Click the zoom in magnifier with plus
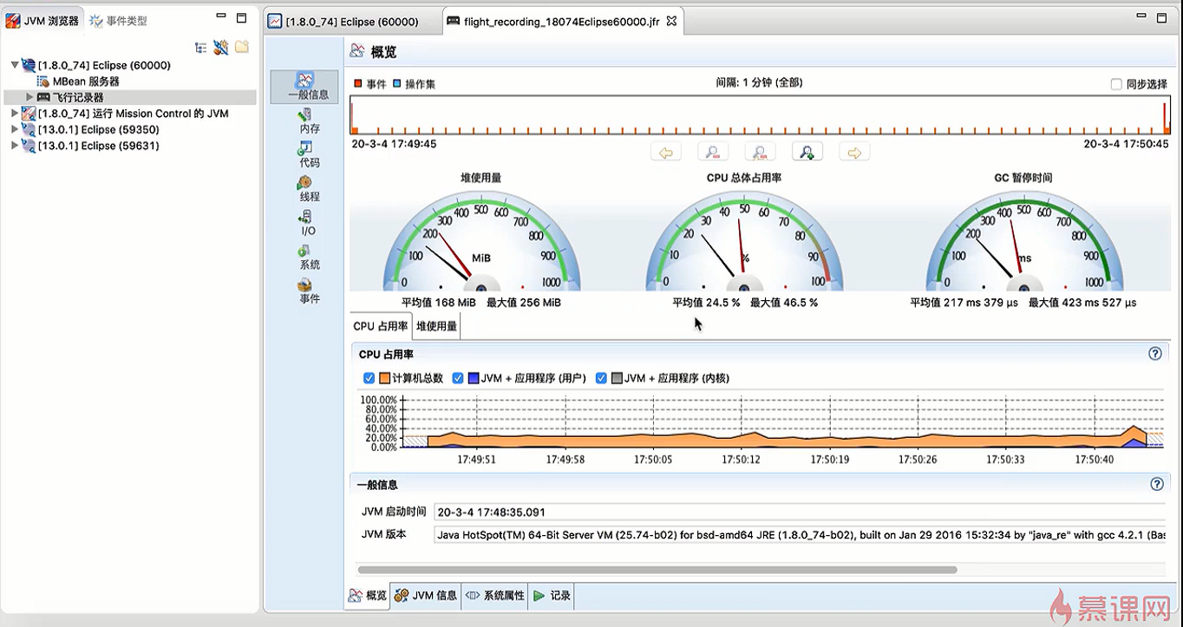The image size is (1183, 627). pos(807,153)
